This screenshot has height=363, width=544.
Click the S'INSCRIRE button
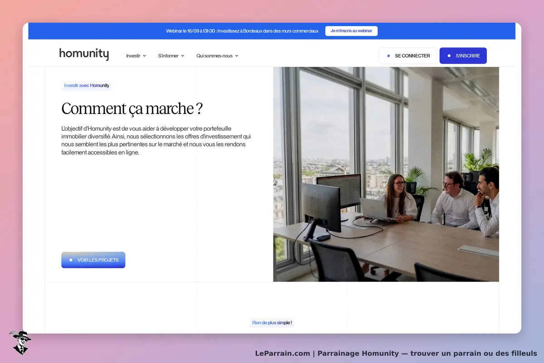pyautogui.click(x=463, y=56)
